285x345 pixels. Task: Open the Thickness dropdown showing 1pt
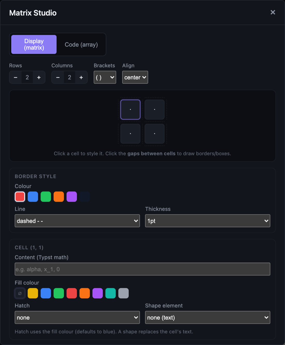[x=208, y=221]
